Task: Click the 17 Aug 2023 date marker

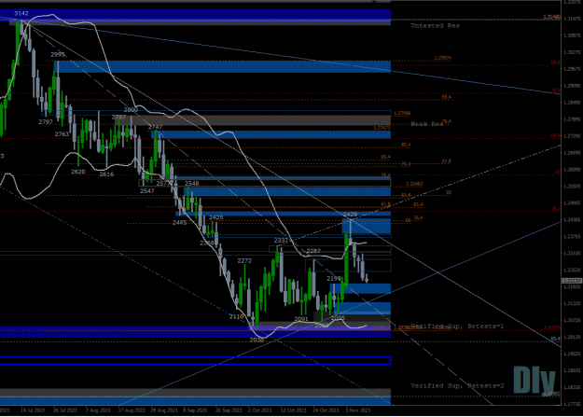Action: tap(132, 410)
